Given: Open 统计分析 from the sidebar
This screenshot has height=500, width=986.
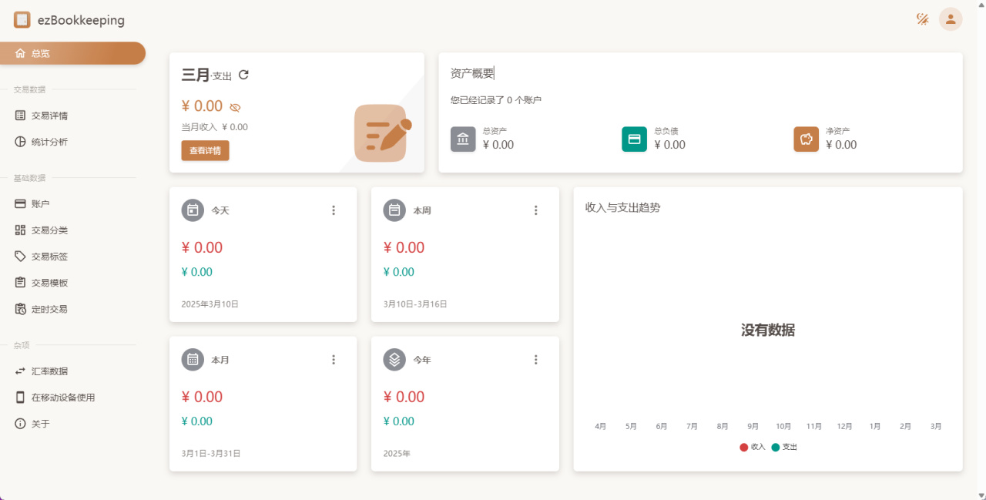Looking at the screenshot, I should pyautogui.click(x=49, y=142).
